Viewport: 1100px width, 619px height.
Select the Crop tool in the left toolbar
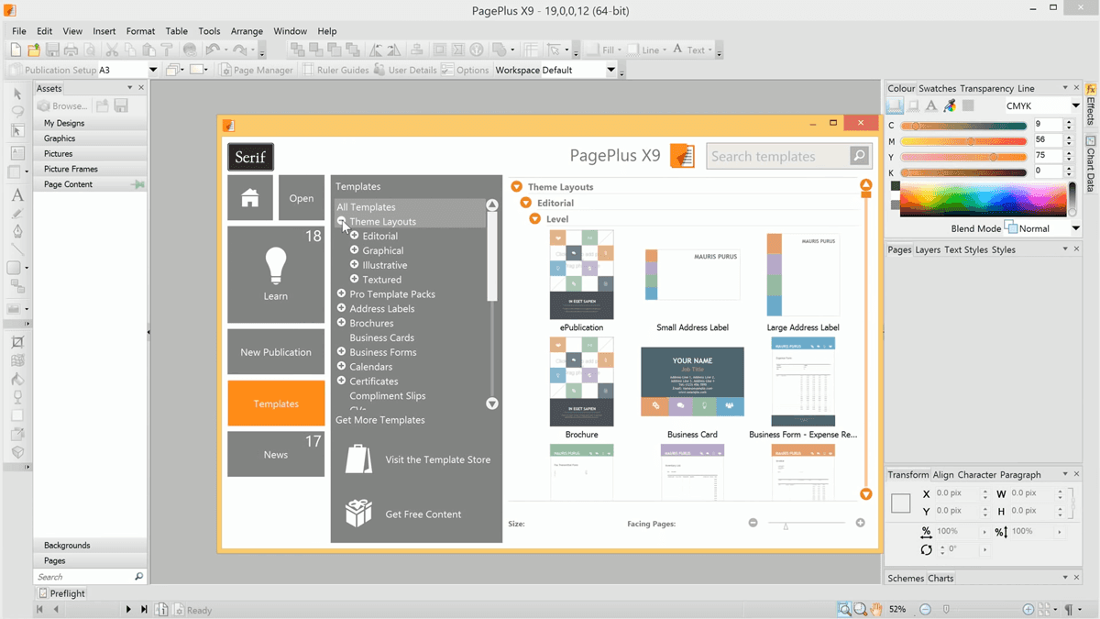click(17, 343)
